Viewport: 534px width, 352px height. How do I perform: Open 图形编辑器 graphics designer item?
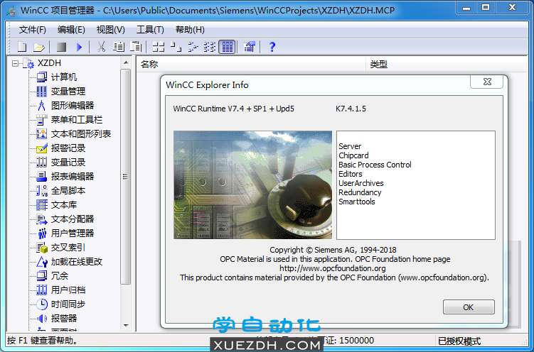pos(73,106)
